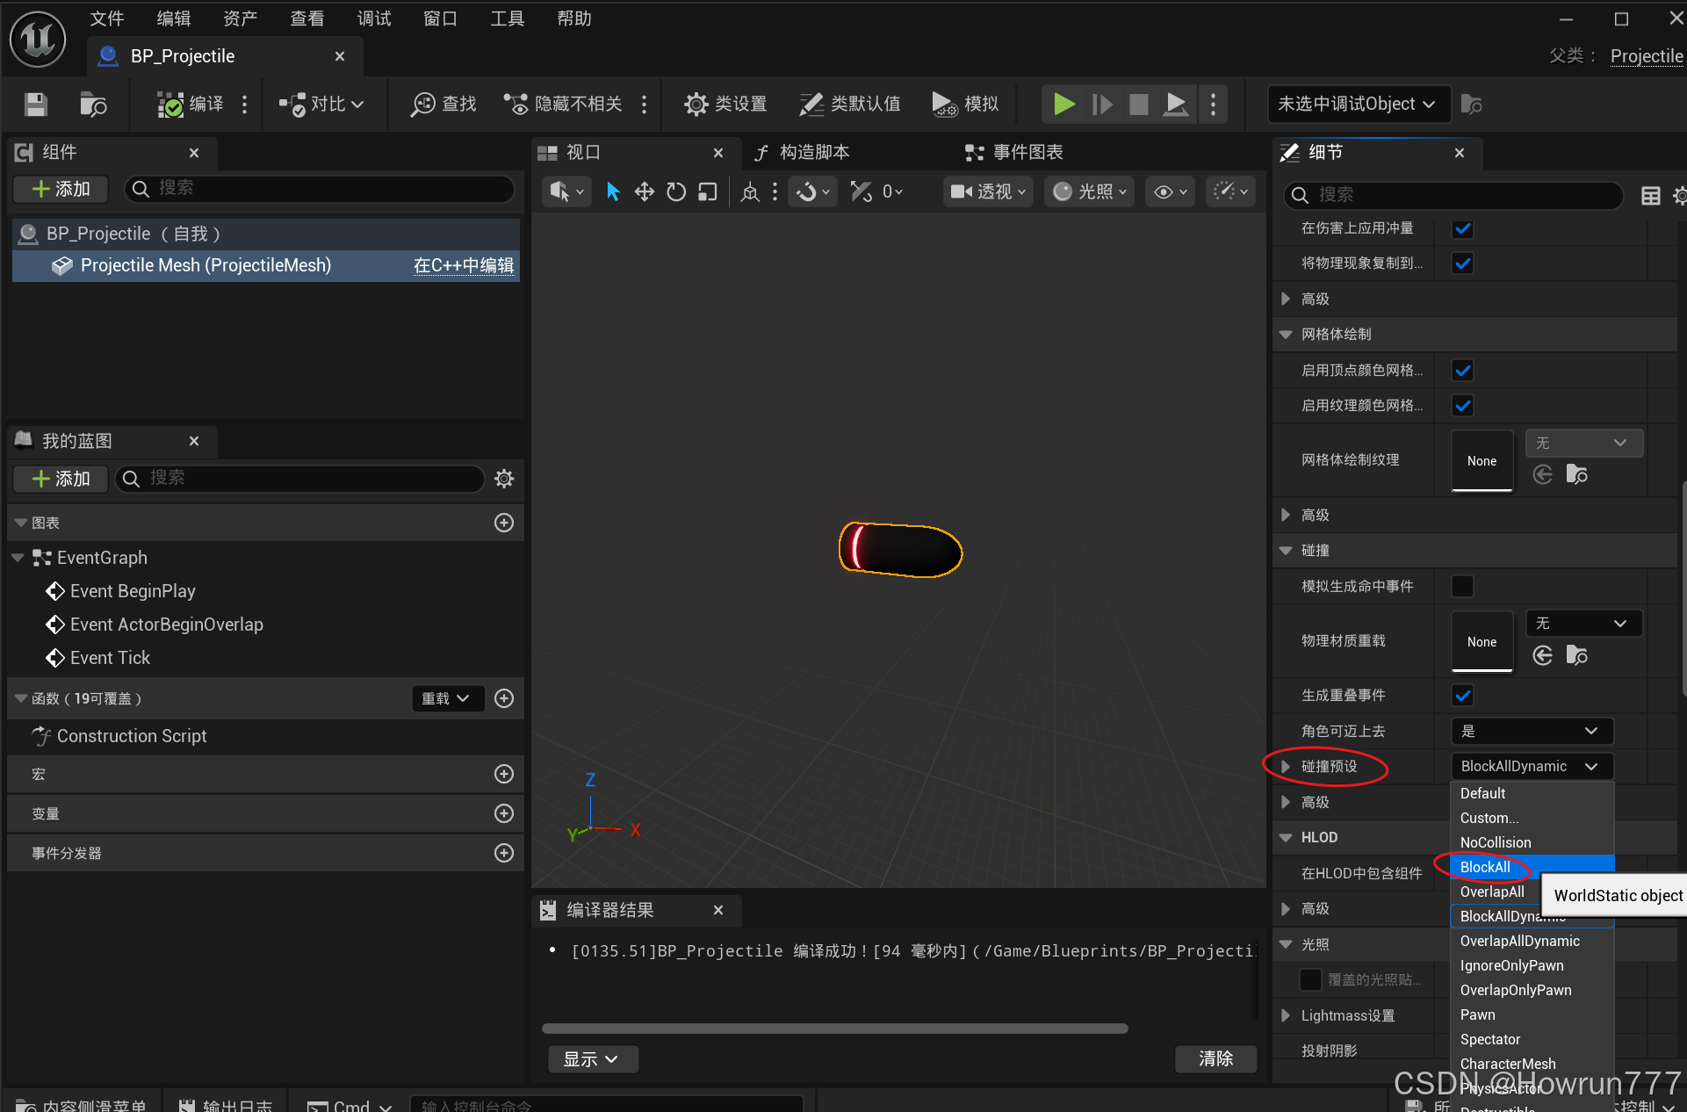Click the green Play button
Screen dimensions: 1687x1112
click(x=1063, y=105)
